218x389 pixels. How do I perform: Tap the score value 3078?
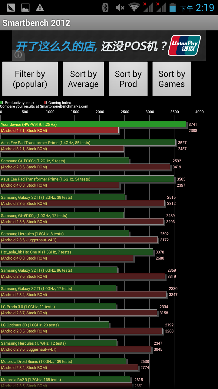click(x=160, y=252)
